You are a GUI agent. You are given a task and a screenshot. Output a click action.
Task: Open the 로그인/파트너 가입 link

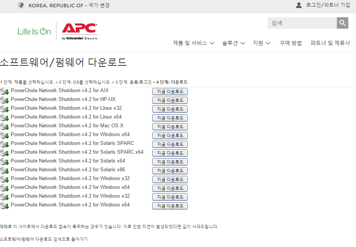tap(328, 5)
